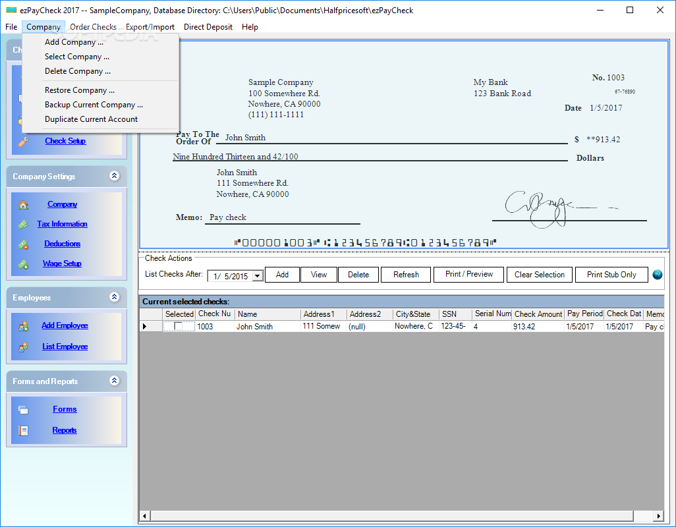Open the Deductions link
This screenshot has height=527, width=676.
pos(62,244)
